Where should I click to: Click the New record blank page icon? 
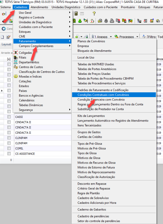(2, 37)
